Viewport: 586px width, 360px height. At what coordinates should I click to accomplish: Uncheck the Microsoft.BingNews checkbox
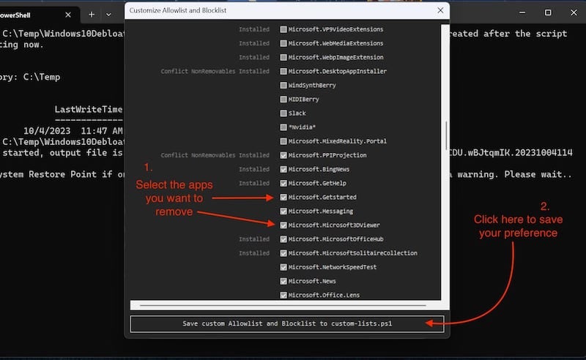(x=283, y=169)
